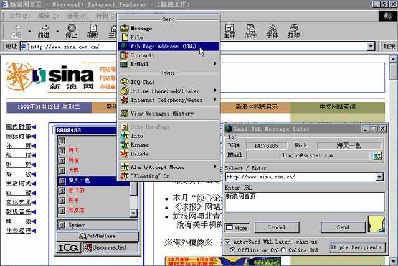This screenshot has height=266, width=398.
Task: Open the 生活时尚 link
Action: point(19,184)
